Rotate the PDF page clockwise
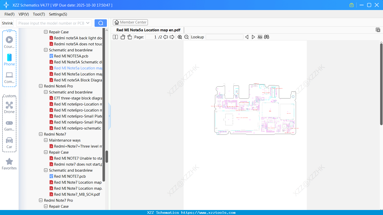The width and height of the screenshot is (383, 215). [x=130, y=37]
